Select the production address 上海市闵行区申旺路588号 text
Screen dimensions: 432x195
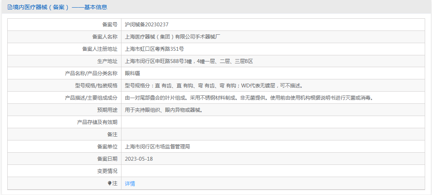189,61
